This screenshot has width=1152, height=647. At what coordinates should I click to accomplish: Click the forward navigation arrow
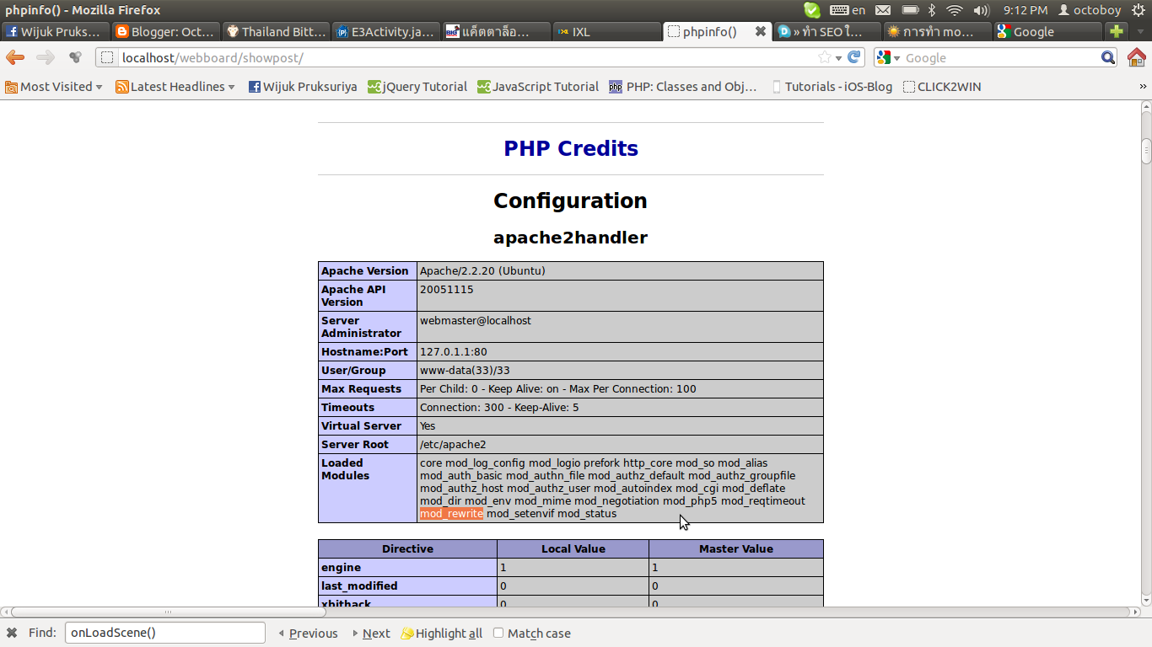click(46, 57)
